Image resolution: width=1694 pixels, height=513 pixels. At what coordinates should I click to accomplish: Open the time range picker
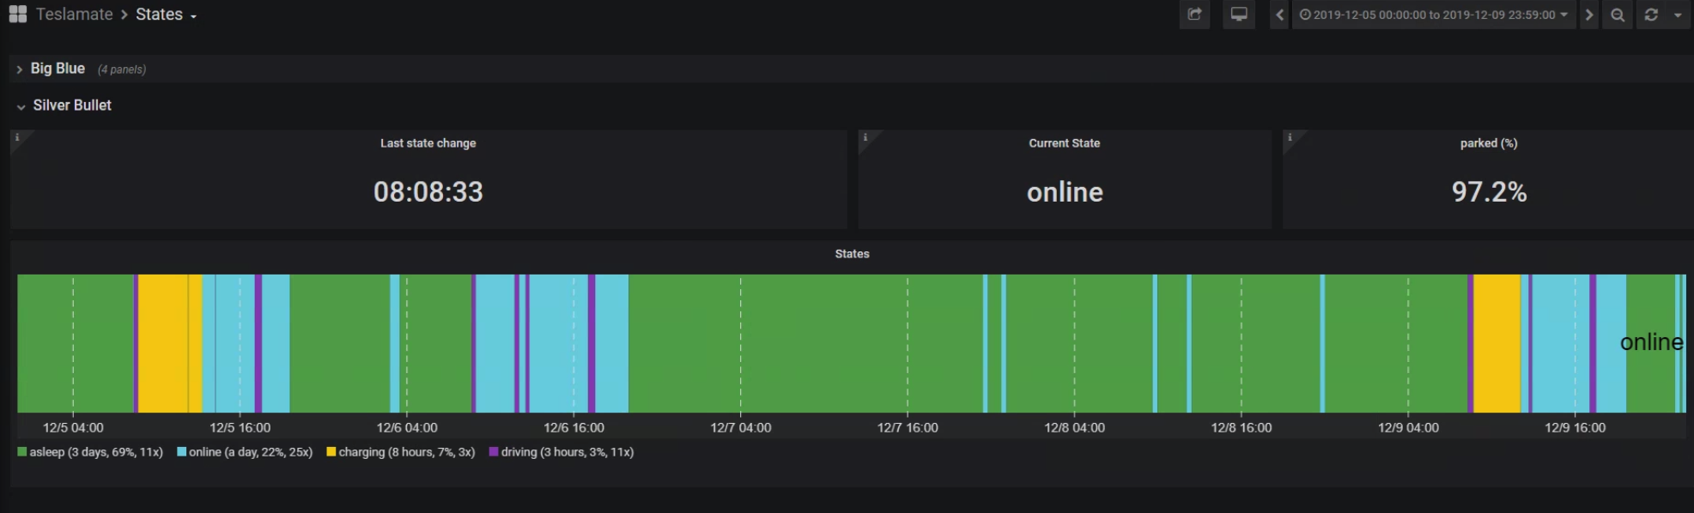click(1434, 15)
